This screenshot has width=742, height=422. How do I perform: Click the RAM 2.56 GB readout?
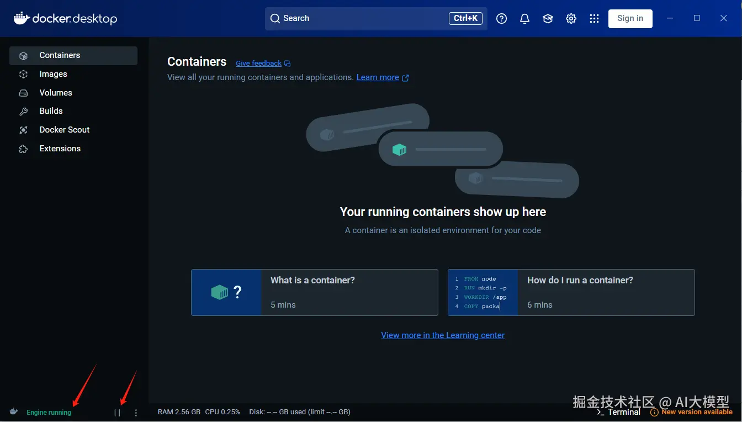179,412
